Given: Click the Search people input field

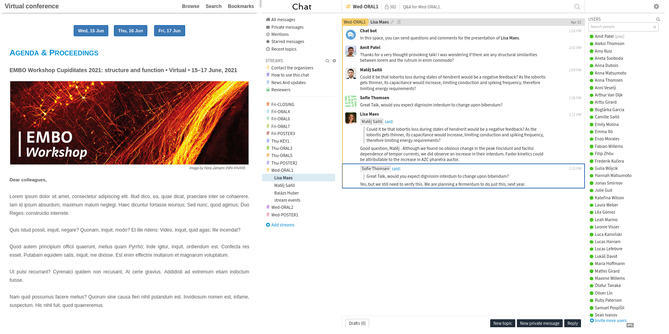Looking at the screenshot, I should point(620,27).
